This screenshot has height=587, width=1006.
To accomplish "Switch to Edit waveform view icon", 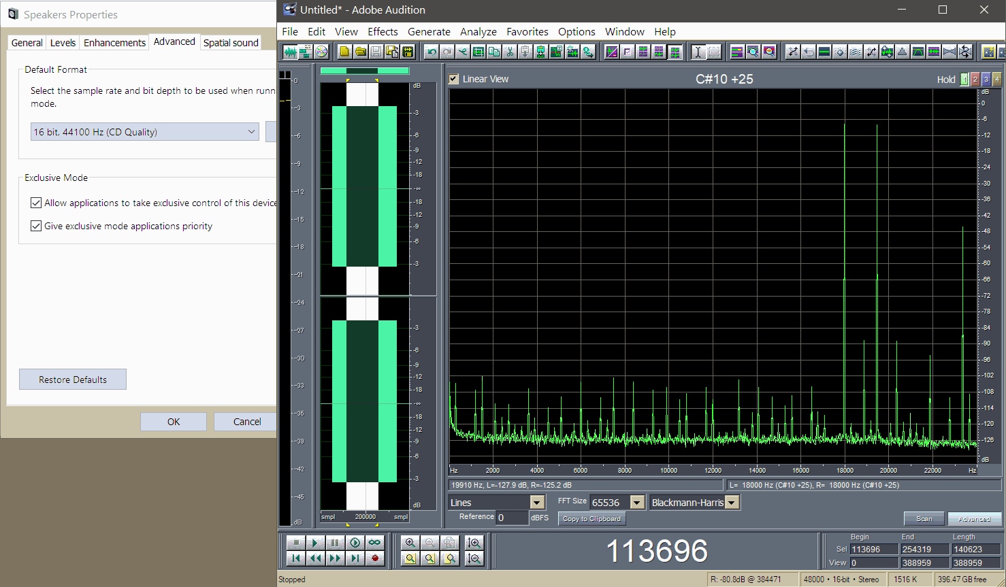I will (x=291, y=52).
